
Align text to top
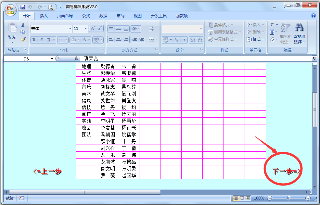[111, 29]
